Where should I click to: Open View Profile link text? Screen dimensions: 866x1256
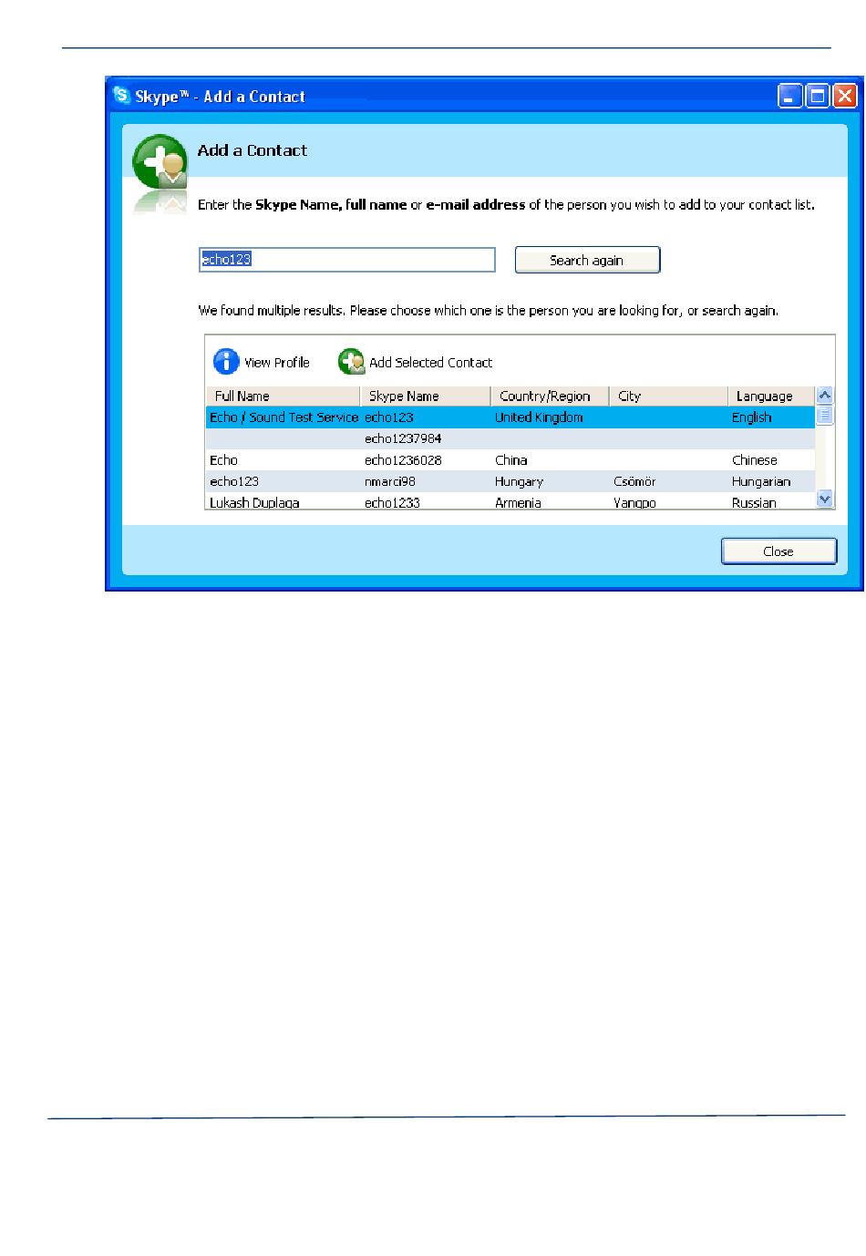tap(277, 363)
